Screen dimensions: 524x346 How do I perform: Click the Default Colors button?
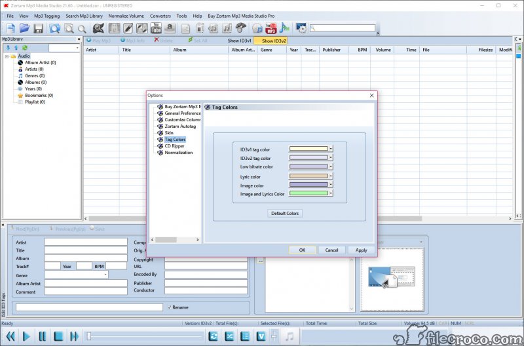click(285, 213)
